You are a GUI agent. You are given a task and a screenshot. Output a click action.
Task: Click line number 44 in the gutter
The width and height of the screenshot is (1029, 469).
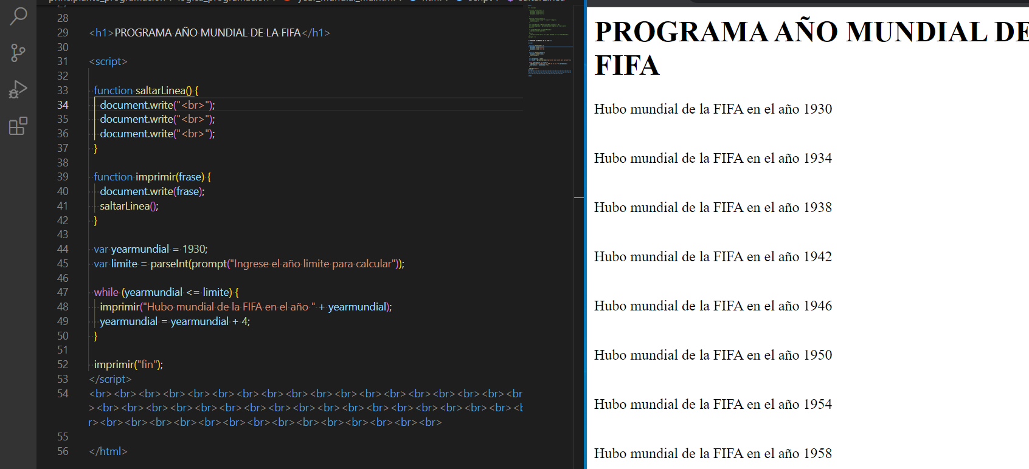click(63, 249)
